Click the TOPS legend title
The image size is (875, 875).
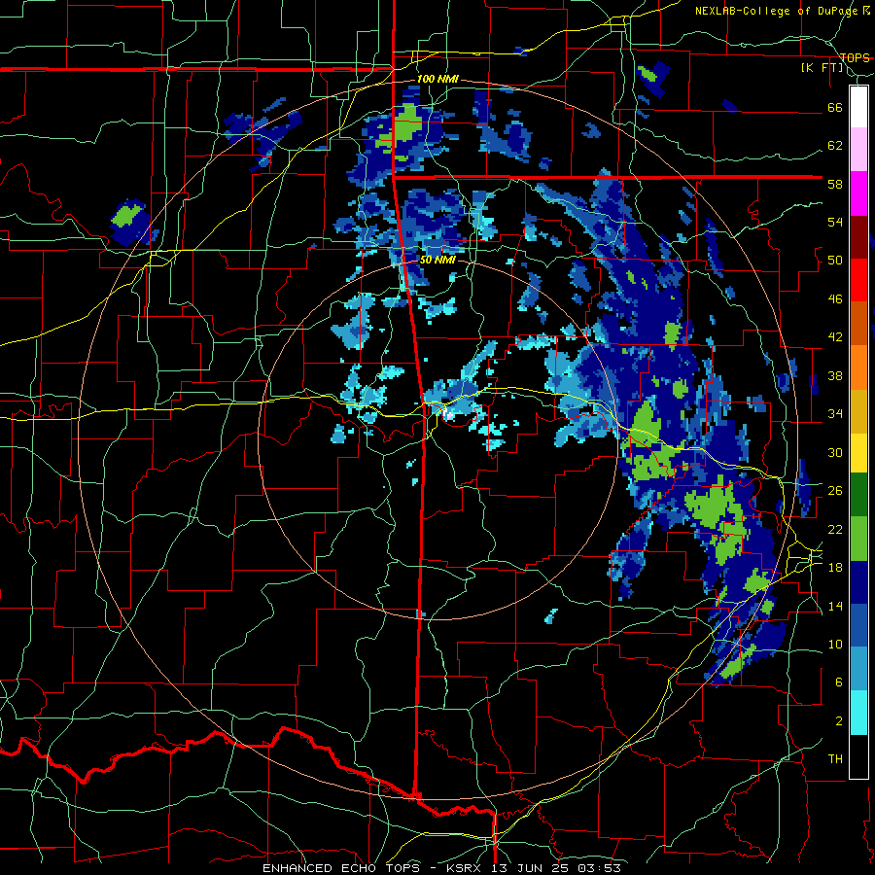(x=855, y=57)
